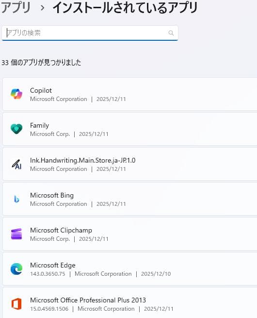Select the Microsoft Clipchamp app name

point(61,231)
